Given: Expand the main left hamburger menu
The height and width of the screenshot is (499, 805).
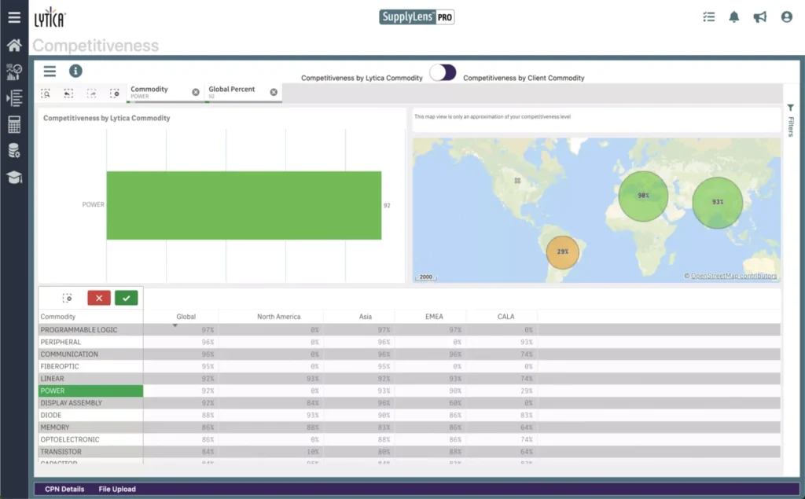Looking at the screenshot, I should [13, 17].
